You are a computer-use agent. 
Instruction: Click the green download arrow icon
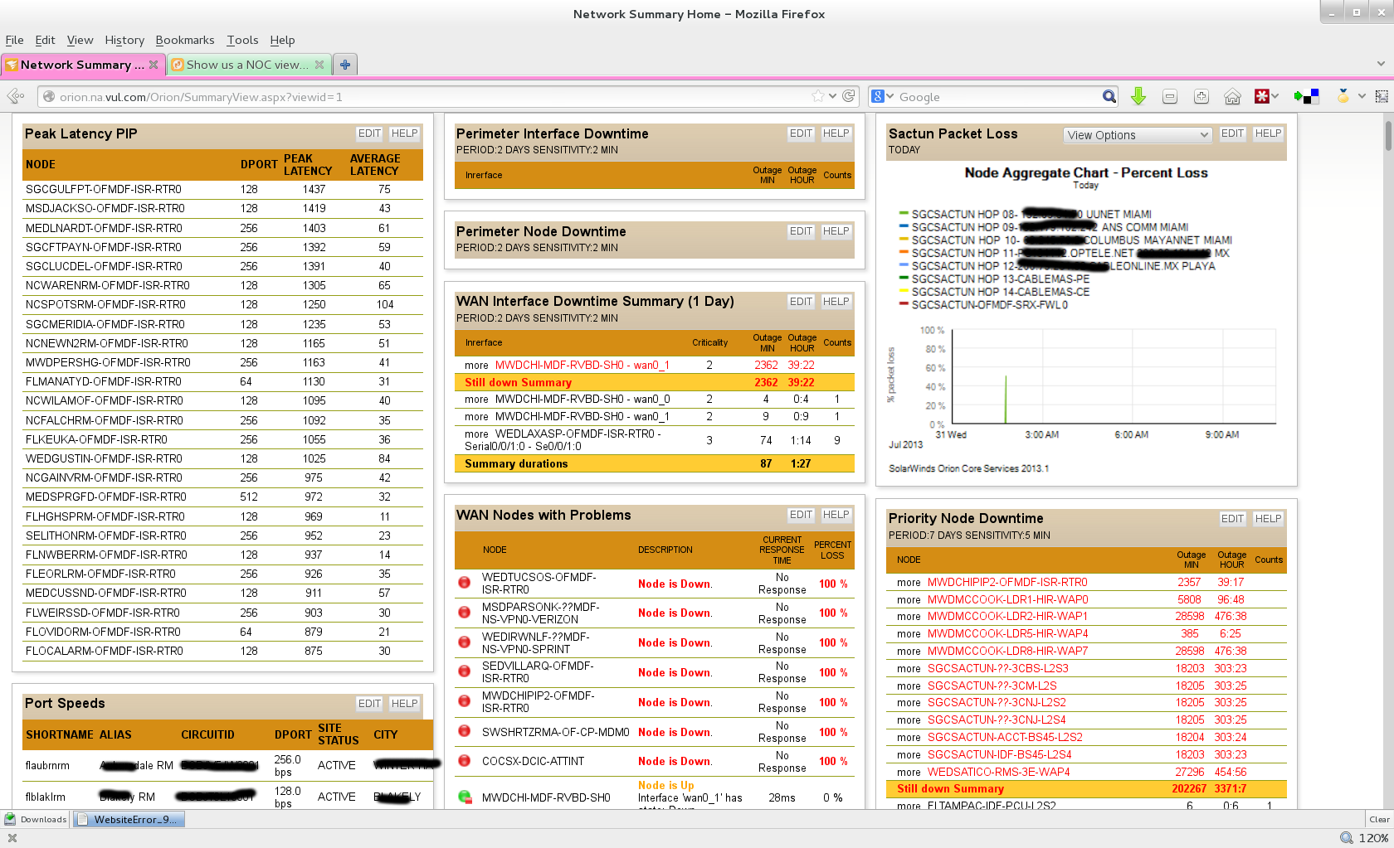(x=1138, y=97)
